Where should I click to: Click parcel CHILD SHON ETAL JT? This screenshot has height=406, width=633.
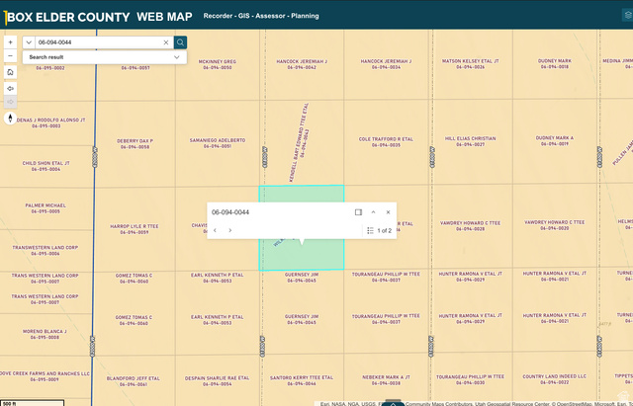(x=46, y=166)
